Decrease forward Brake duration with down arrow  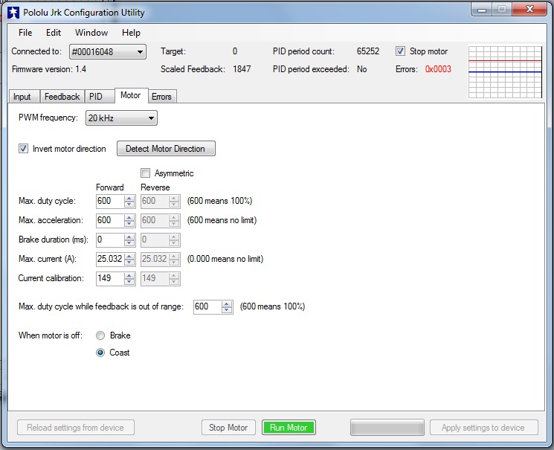click(129, 243)
